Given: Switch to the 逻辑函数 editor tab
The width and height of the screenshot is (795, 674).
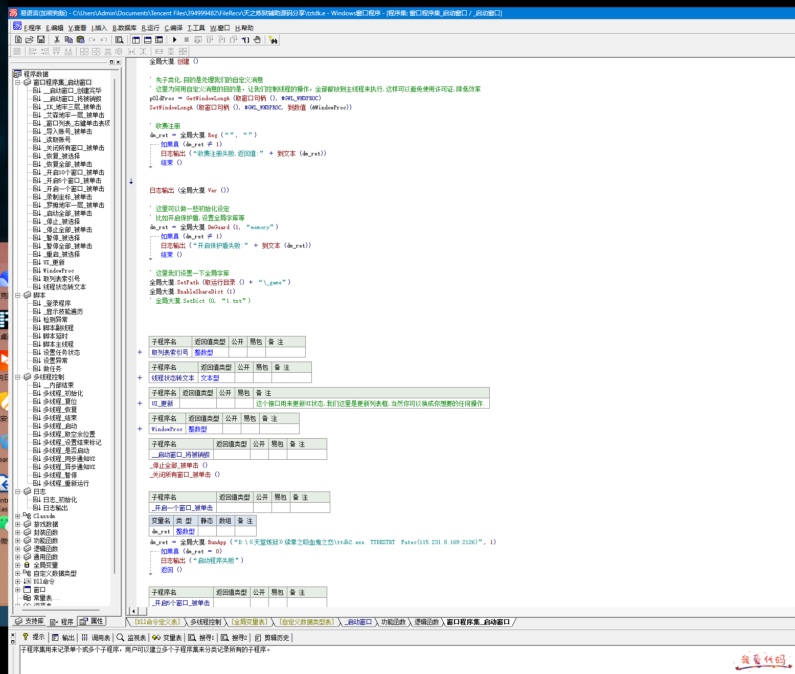Looking at the screenshot, I should [426, 622].
